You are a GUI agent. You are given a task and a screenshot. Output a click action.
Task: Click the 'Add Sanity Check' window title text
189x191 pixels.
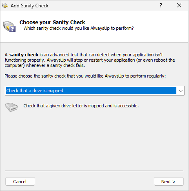click(29, 6)
